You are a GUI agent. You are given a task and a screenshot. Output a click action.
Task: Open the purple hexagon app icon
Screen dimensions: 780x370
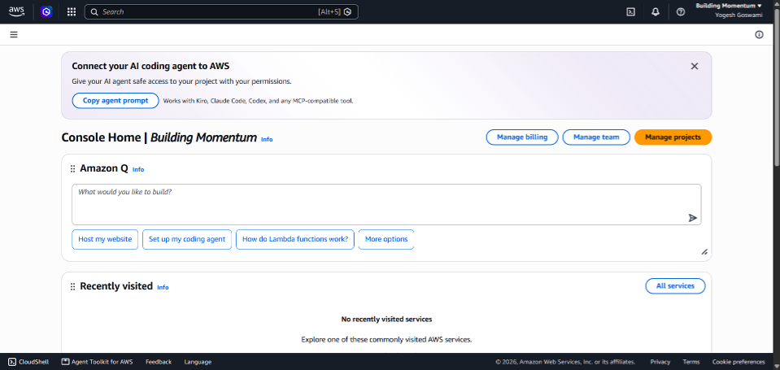[46, 12]
